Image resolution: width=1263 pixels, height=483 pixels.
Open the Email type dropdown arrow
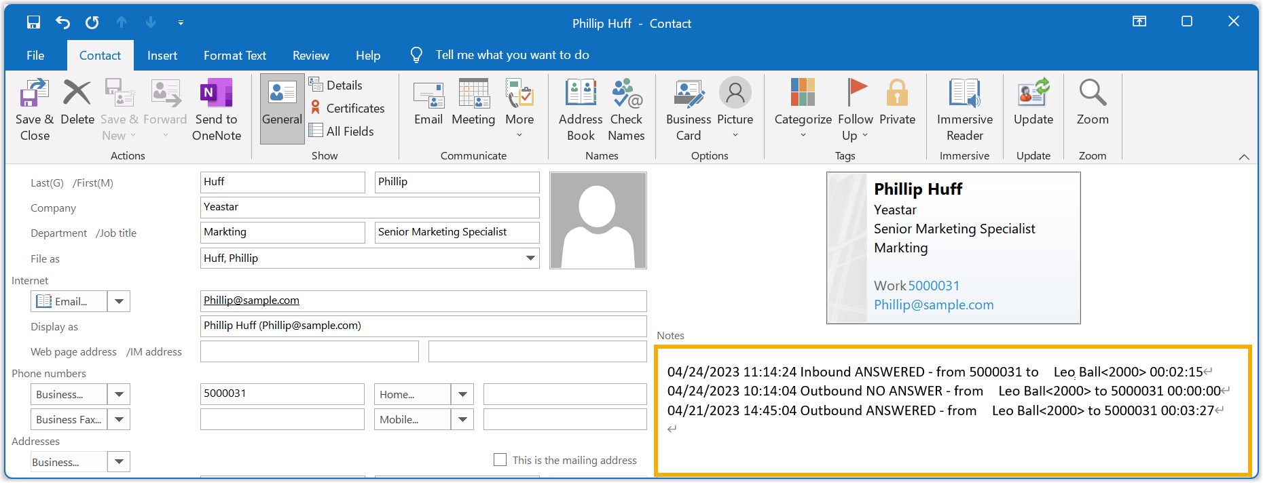(x=119, y=301)
